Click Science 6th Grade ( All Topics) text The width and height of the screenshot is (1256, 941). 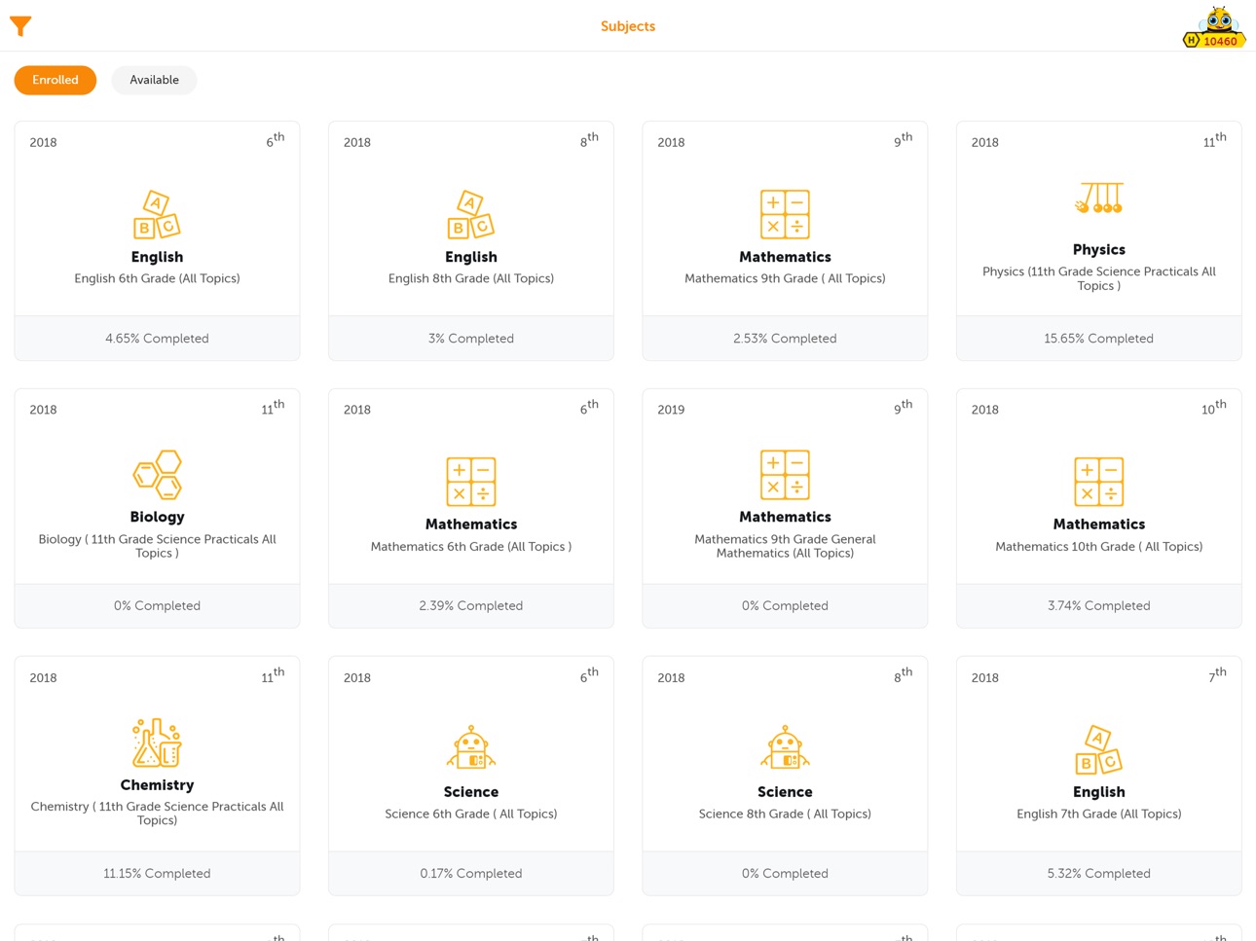(471, 814)
